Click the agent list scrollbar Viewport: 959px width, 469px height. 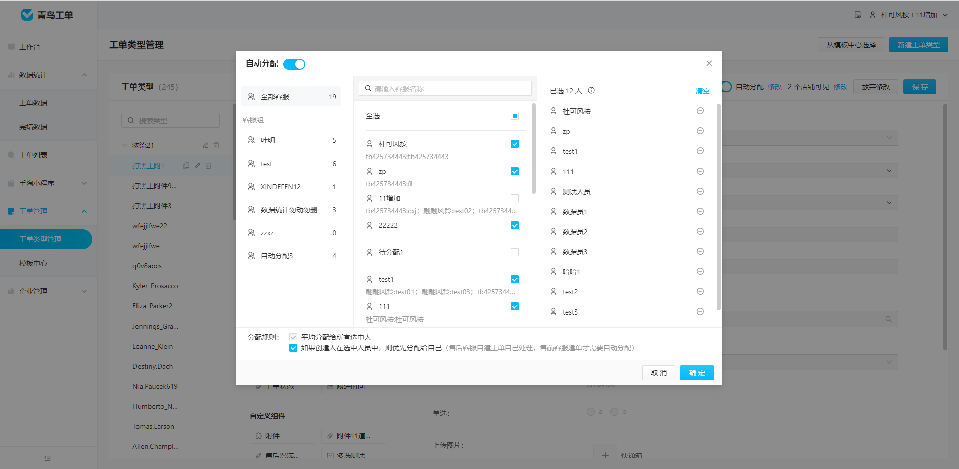pos(533,149)
